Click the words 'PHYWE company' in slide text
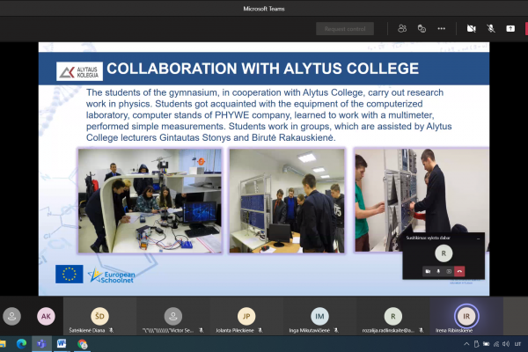 [x=253, y=115]
